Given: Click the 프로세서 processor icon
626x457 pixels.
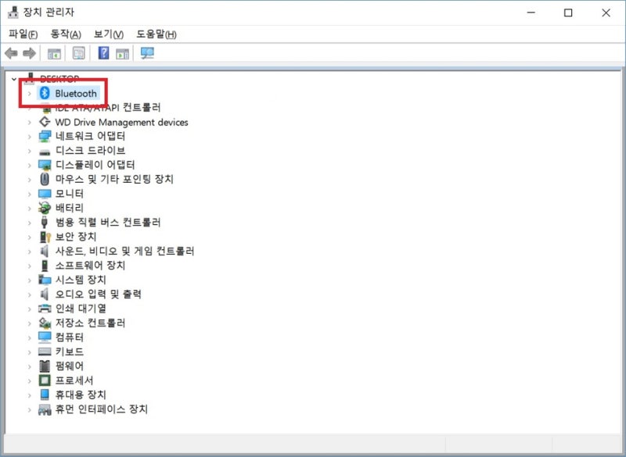Looking at the screenshot, I should click(45, 380).
